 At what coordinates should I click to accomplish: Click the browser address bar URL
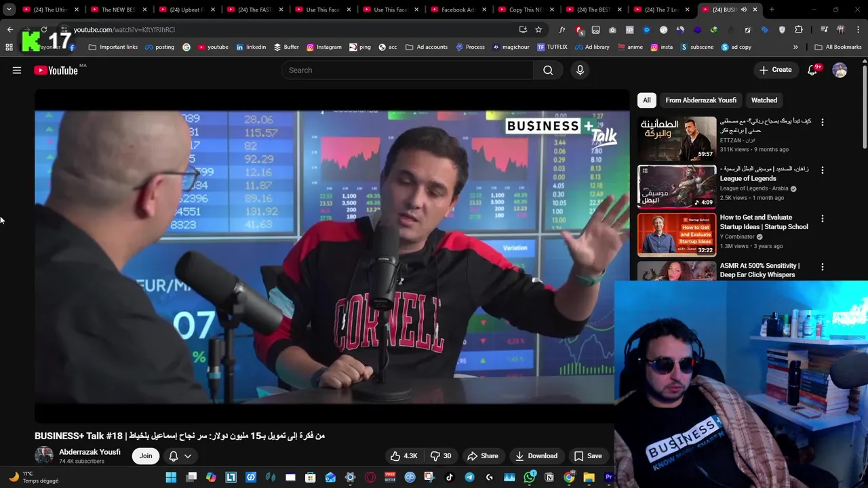click(x=124, y=30)
